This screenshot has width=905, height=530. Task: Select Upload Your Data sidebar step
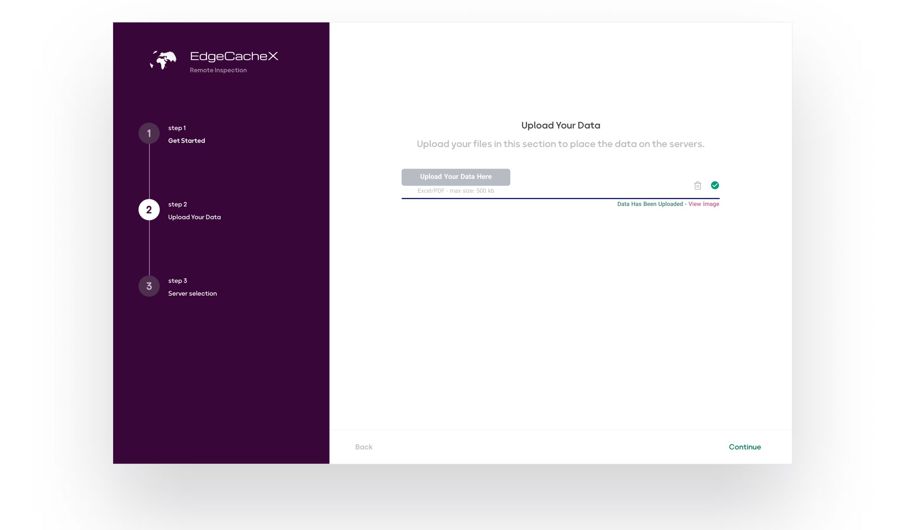pos(194,217)
